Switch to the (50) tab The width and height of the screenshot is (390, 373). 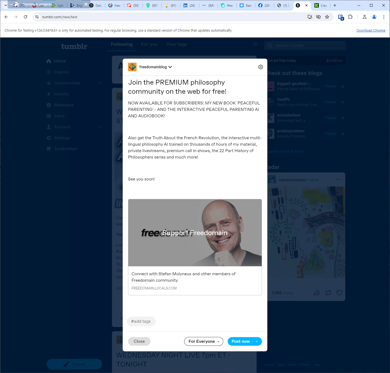click(133, 5)
